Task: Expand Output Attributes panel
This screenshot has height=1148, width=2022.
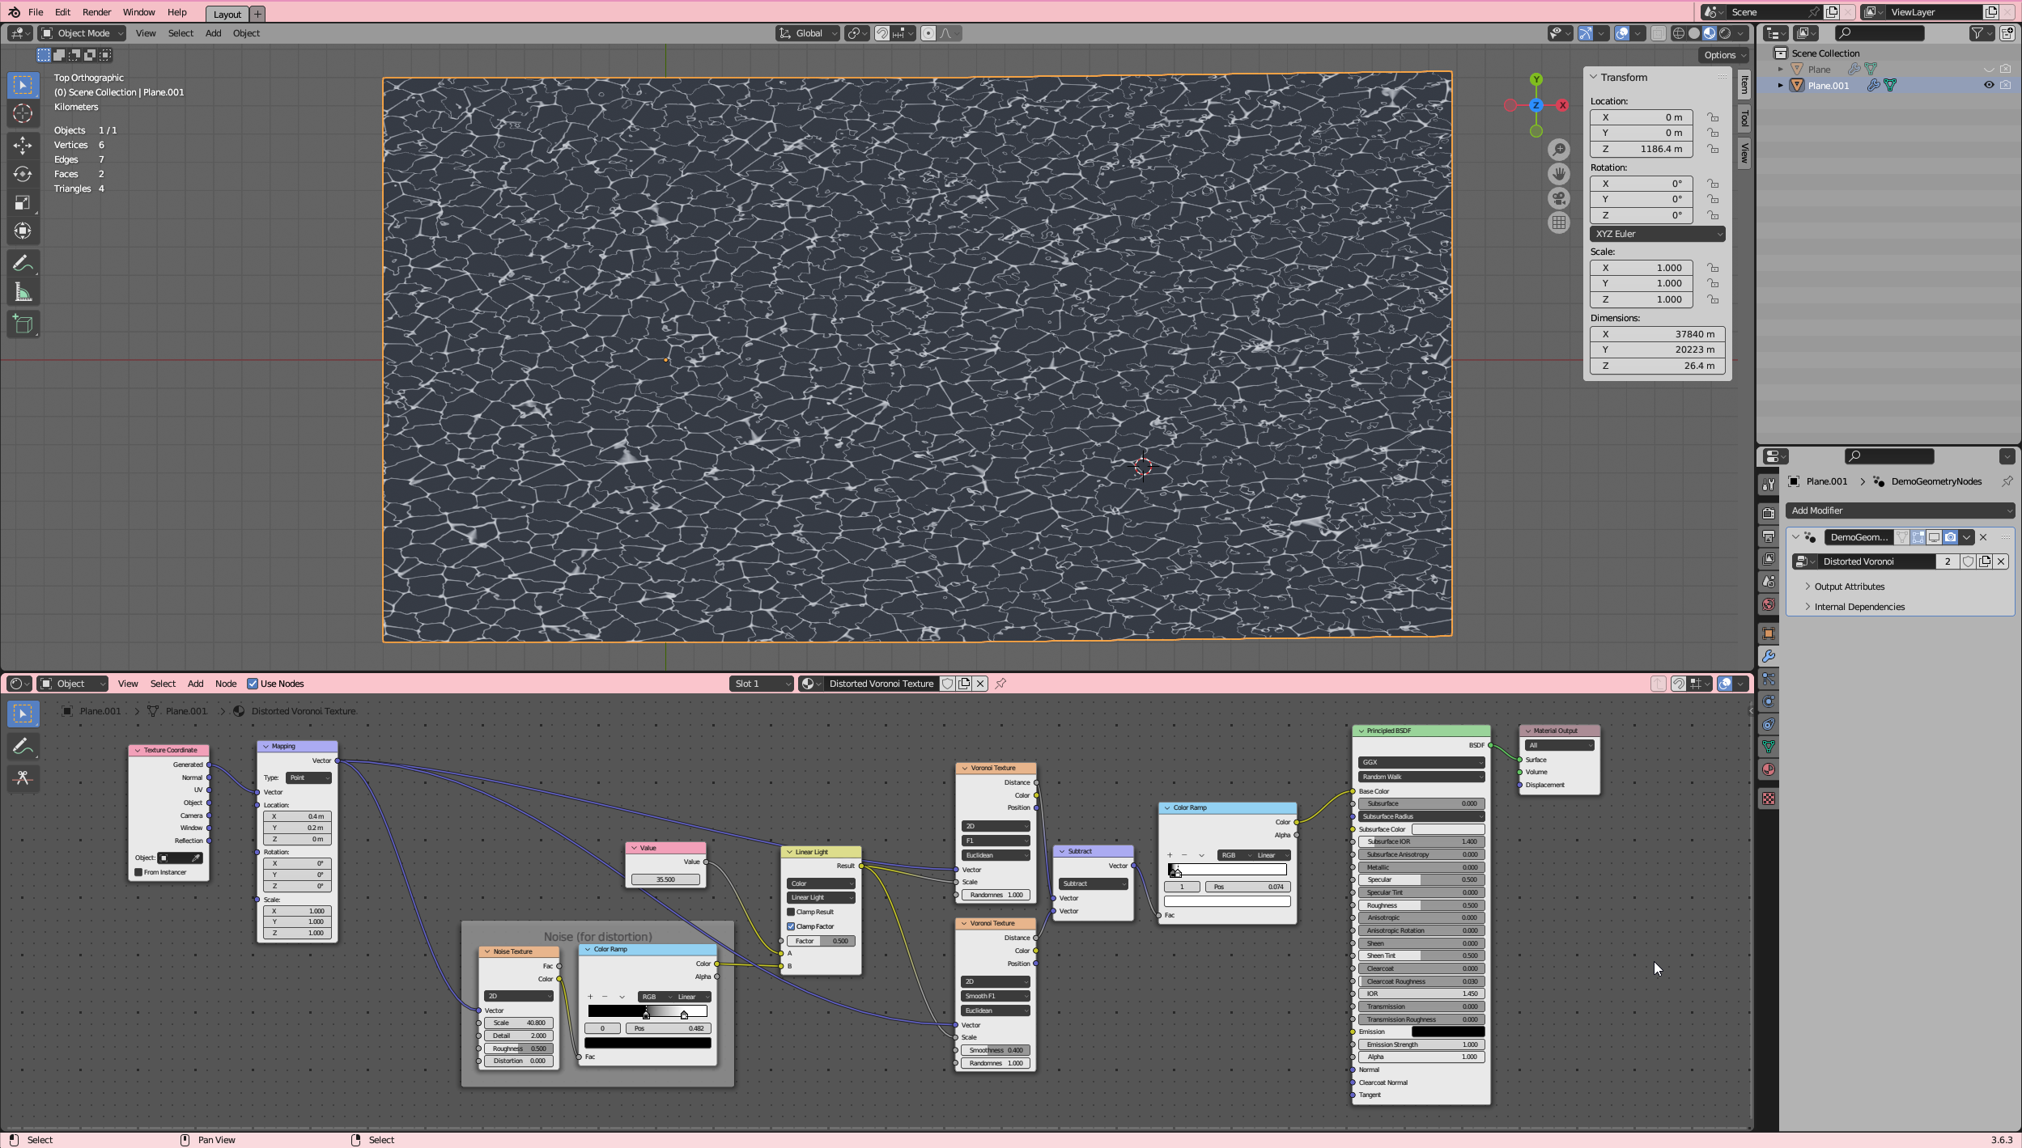Action: 1849,587
